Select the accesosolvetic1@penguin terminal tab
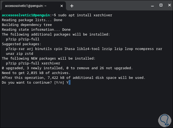173x128 pixels. tap(29, 6)
